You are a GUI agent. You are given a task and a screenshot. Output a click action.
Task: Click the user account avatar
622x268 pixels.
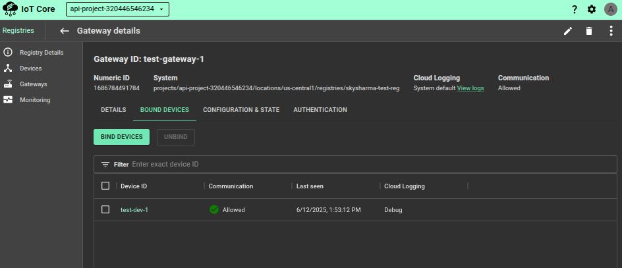click(x=609, y=9)
